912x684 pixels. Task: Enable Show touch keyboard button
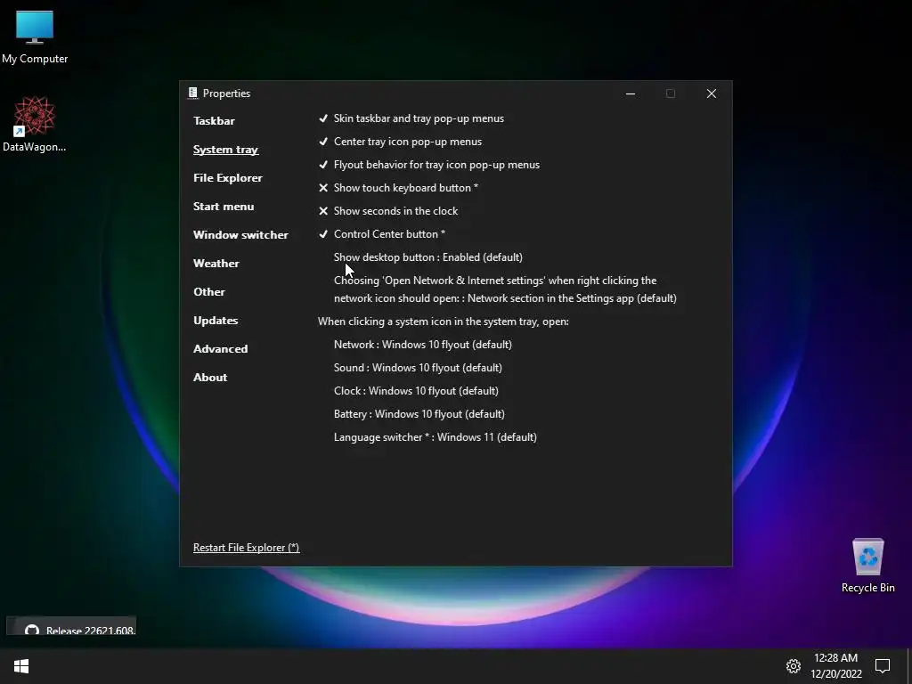tap(398, 188)
